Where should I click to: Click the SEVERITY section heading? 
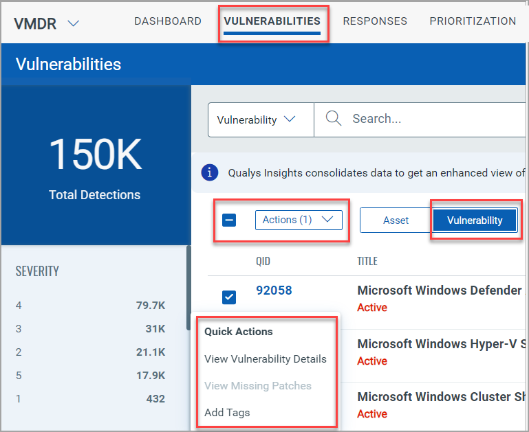coord(37,271)
